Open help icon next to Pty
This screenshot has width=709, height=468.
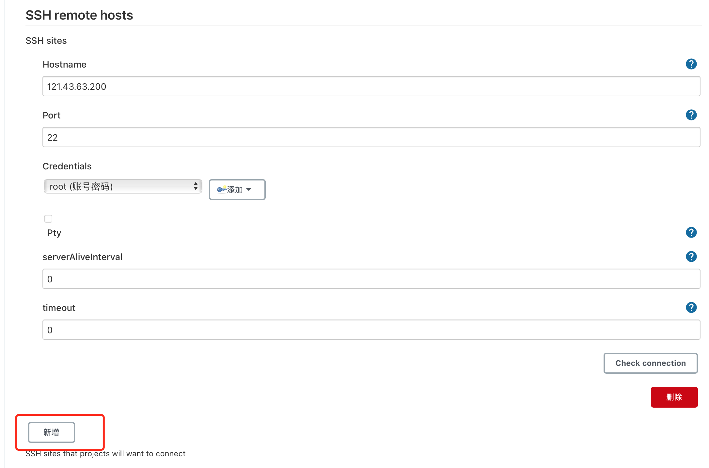click(691, 232)
